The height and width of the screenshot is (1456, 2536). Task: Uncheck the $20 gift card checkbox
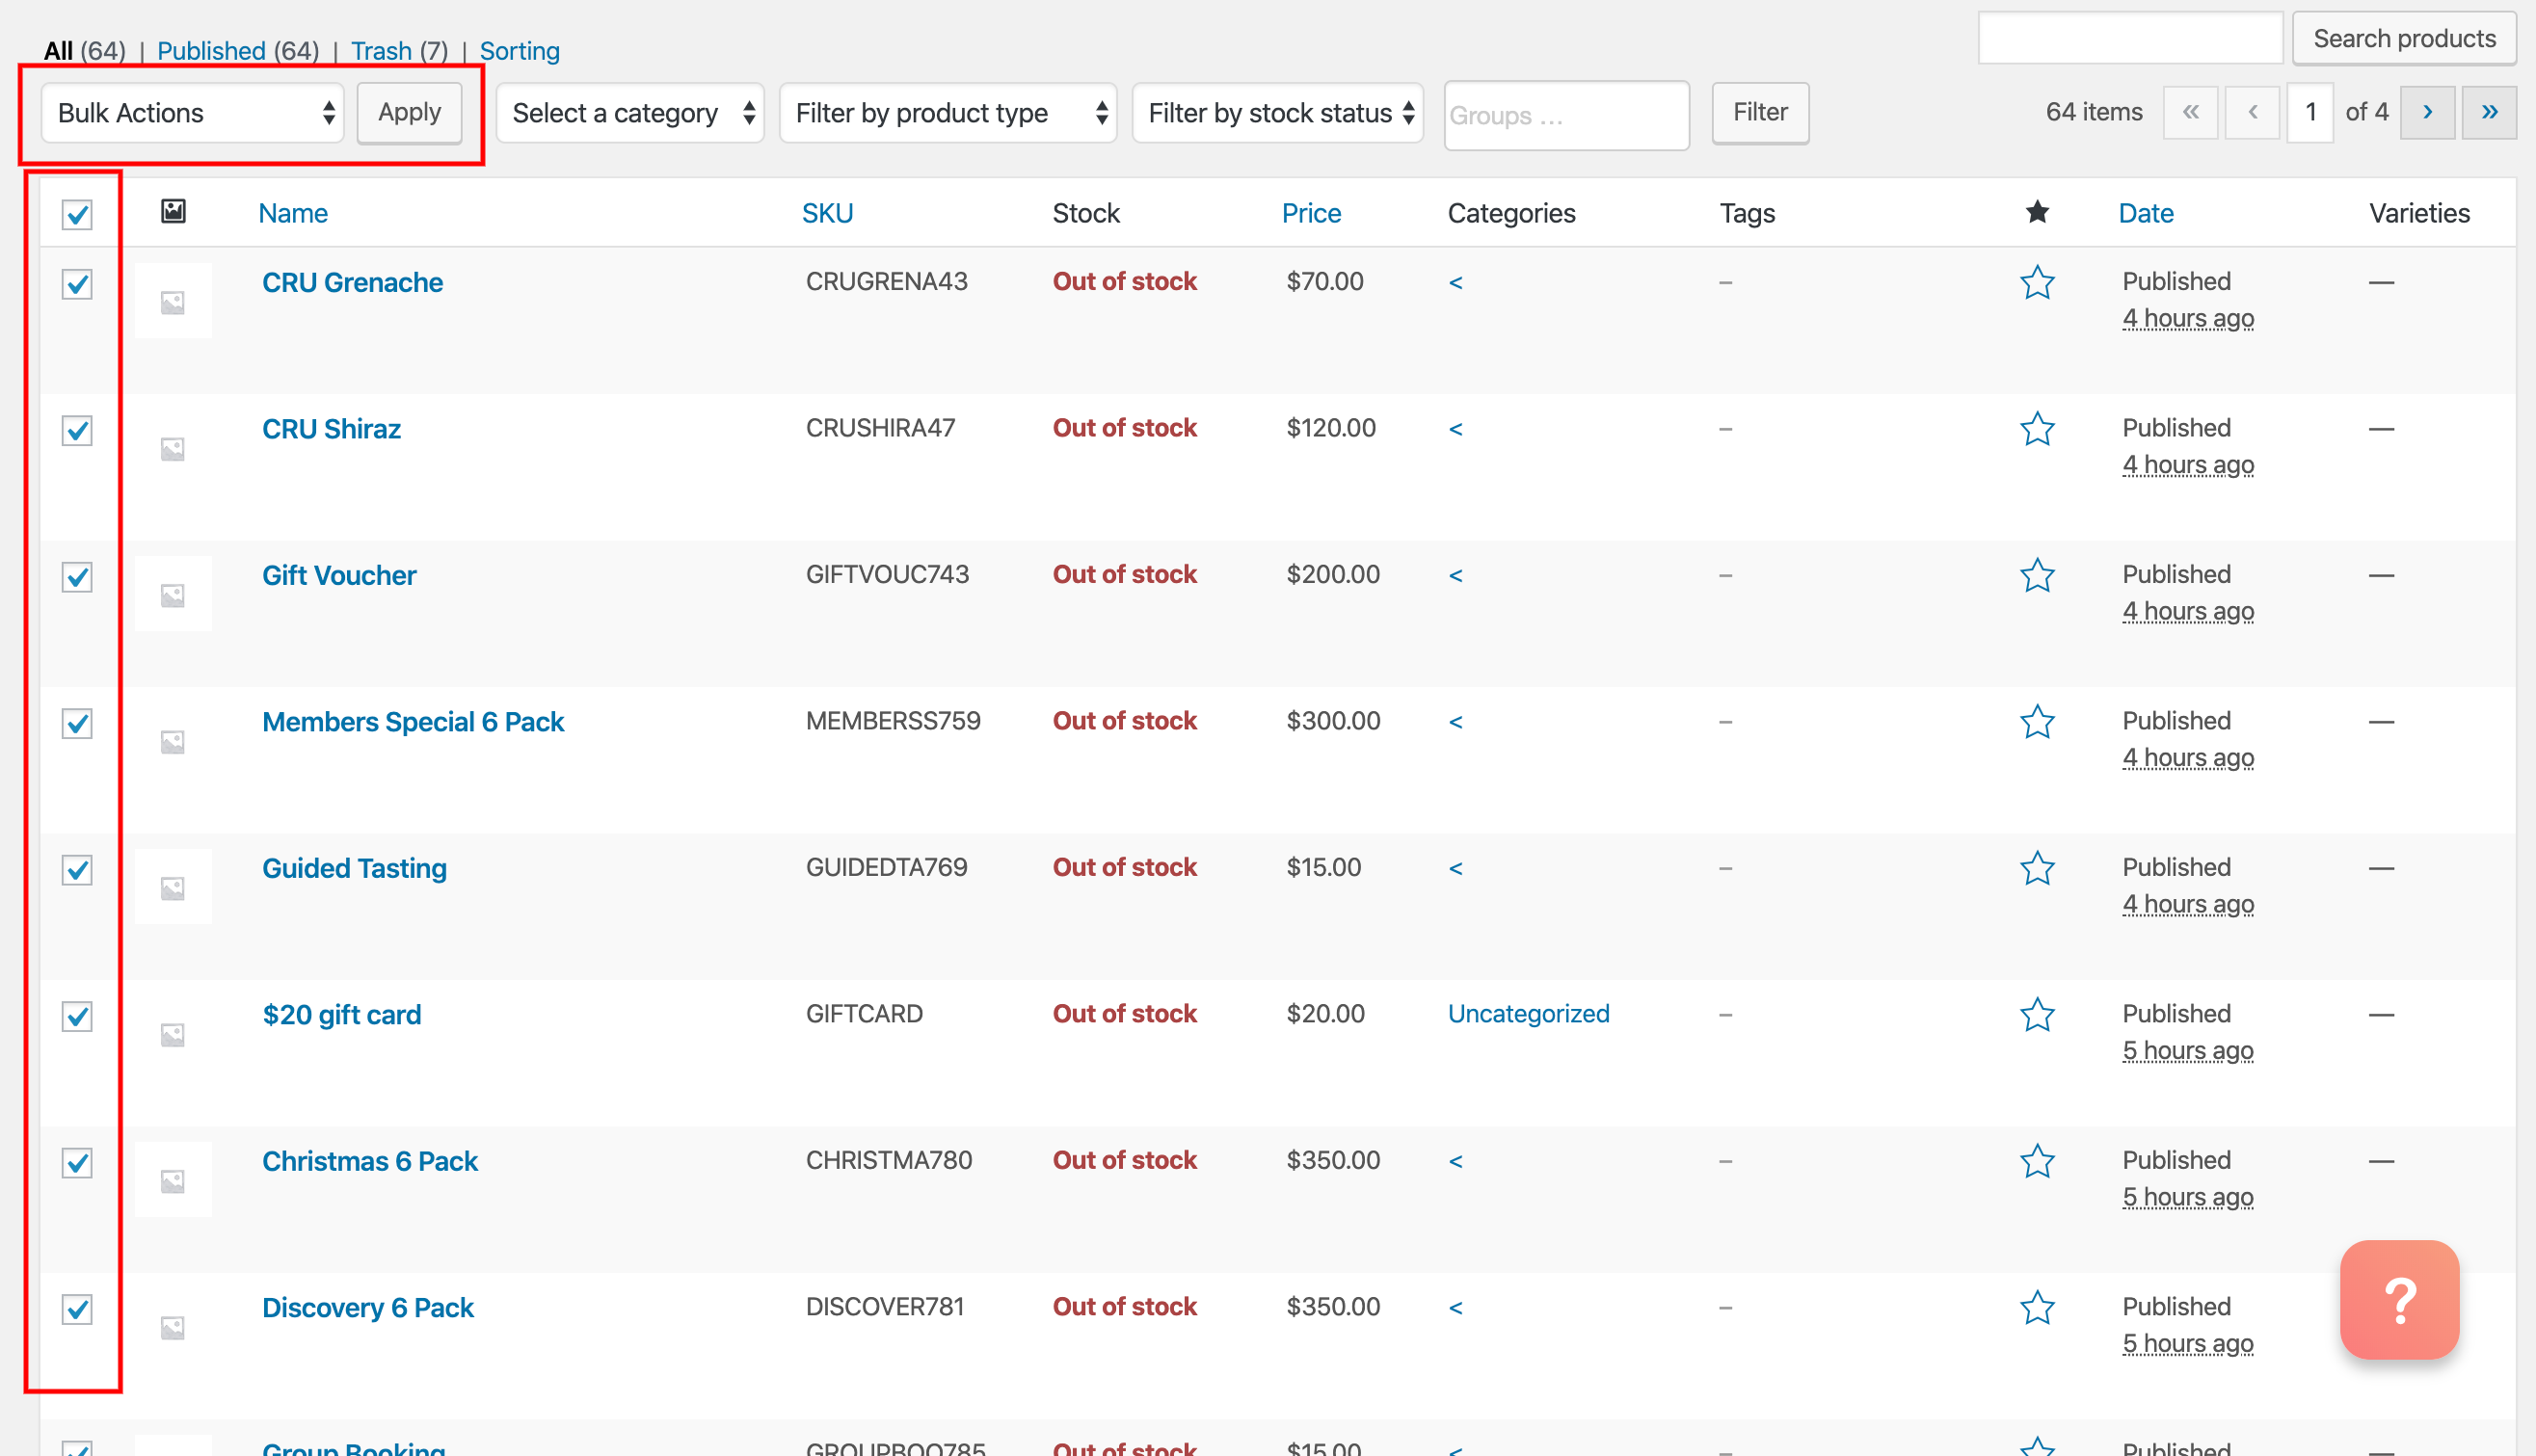click(77, 1017)
